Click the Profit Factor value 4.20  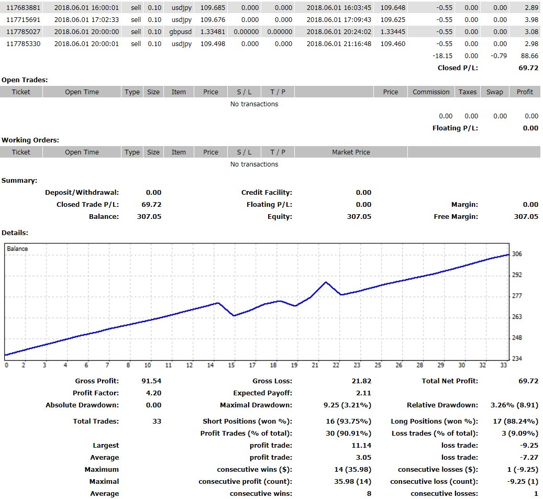tap(153, 393)
